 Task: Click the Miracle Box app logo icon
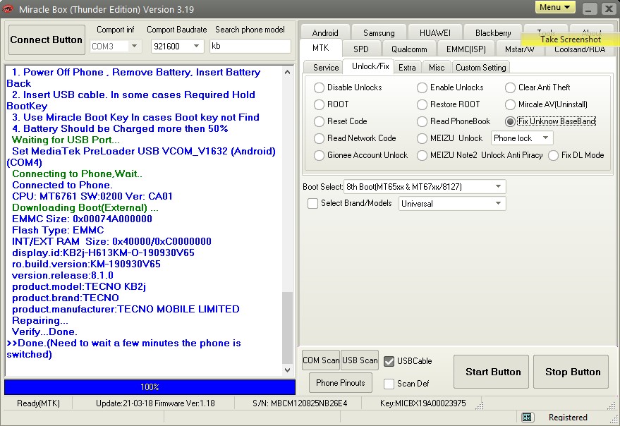8,8
